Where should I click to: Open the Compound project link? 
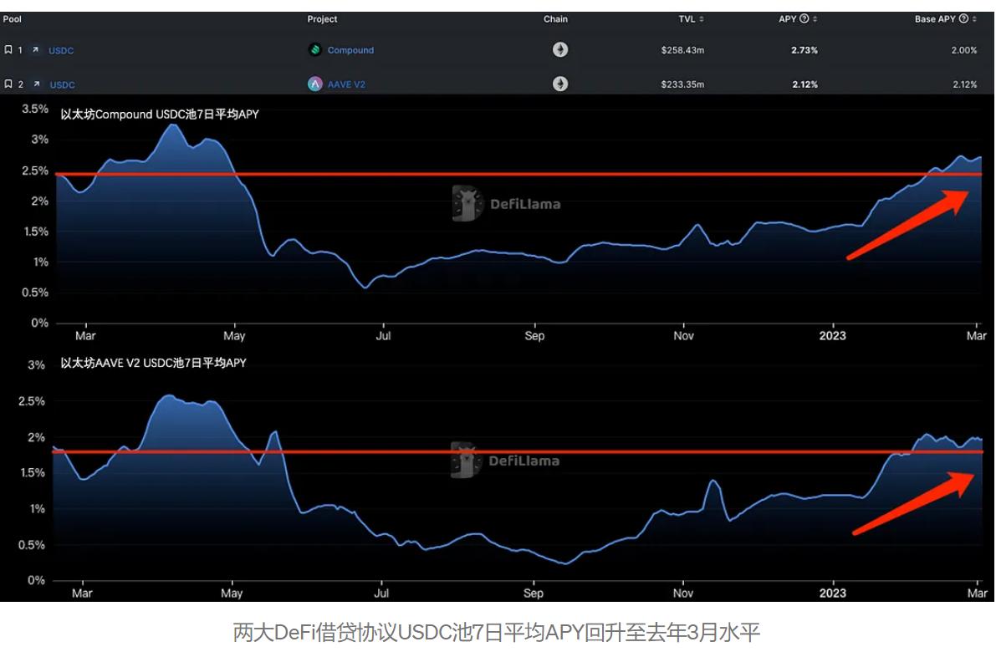tap(350, 50)
